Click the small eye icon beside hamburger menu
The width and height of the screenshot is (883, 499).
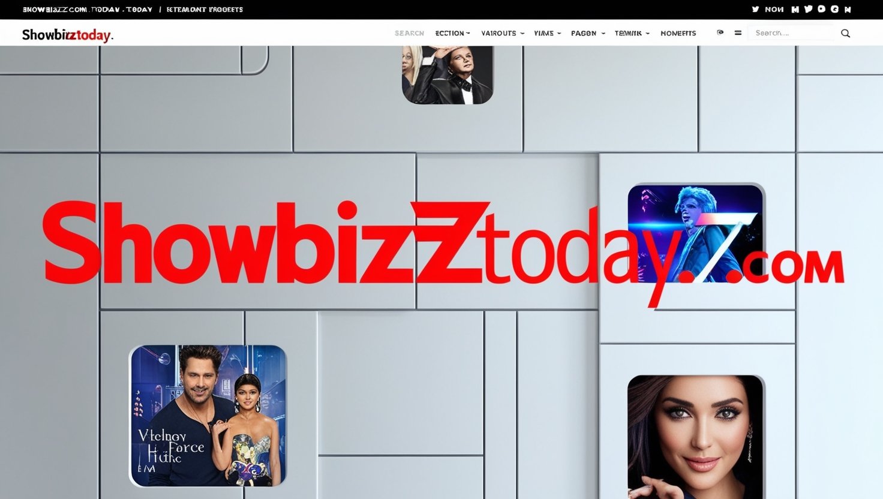(x=720, y=32)
